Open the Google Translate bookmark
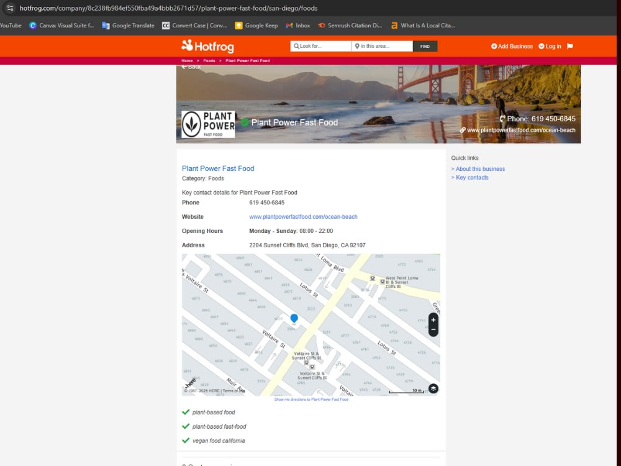621x466 pixels. (128, 25)
